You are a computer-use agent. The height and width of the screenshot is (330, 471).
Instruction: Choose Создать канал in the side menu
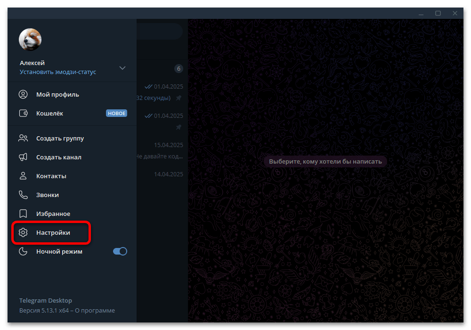pos(72,157)
